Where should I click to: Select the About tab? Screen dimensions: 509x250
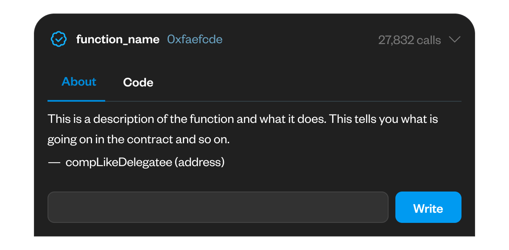[79, 82]
